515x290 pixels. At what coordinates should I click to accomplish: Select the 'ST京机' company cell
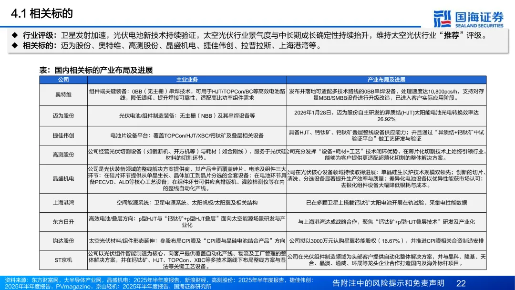63,260
